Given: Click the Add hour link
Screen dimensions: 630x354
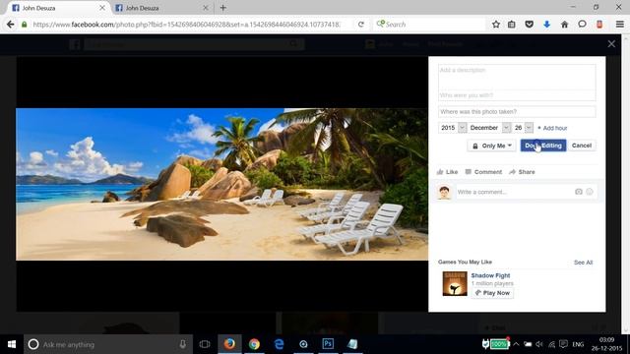Looking at the screenshot, I should point(555,128).
